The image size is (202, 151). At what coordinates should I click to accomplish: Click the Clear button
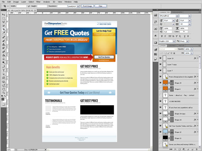[x=101, y=6]
